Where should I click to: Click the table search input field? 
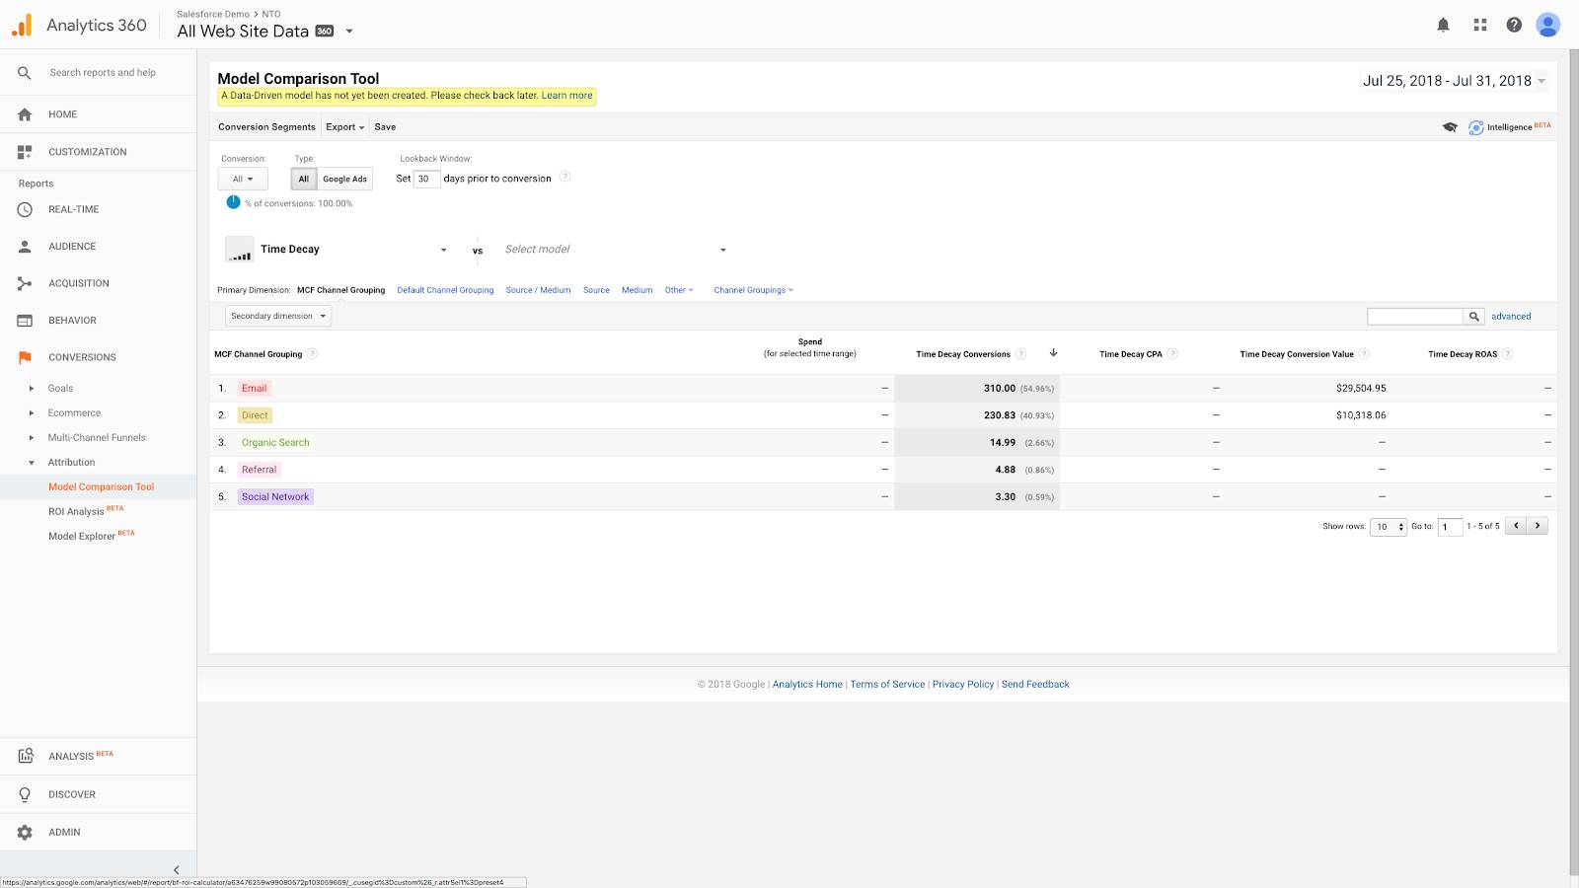[1414, 317]
